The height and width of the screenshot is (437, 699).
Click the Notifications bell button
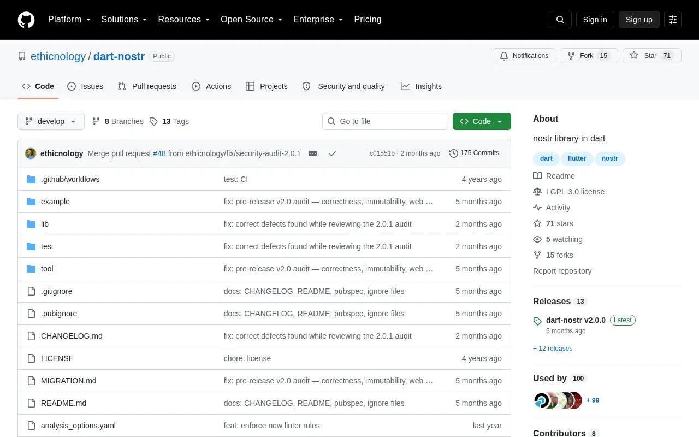524,56
